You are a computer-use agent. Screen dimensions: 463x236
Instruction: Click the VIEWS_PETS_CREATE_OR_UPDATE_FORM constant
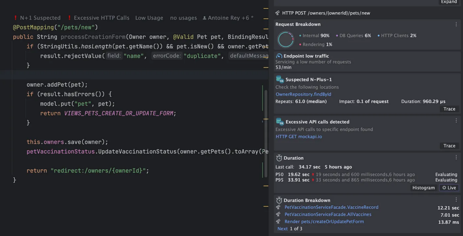119,113
